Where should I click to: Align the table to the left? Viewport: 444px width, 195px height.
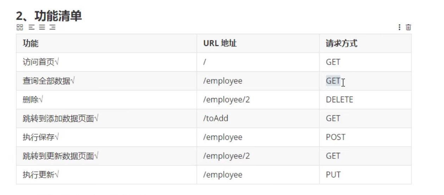tap(31, 27)
